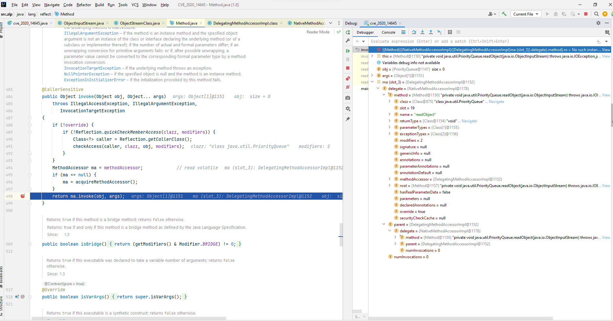Toggle the green inspection checkmark widget
The width and height of the screenshot is (613, 321).
tap(338, 32)
